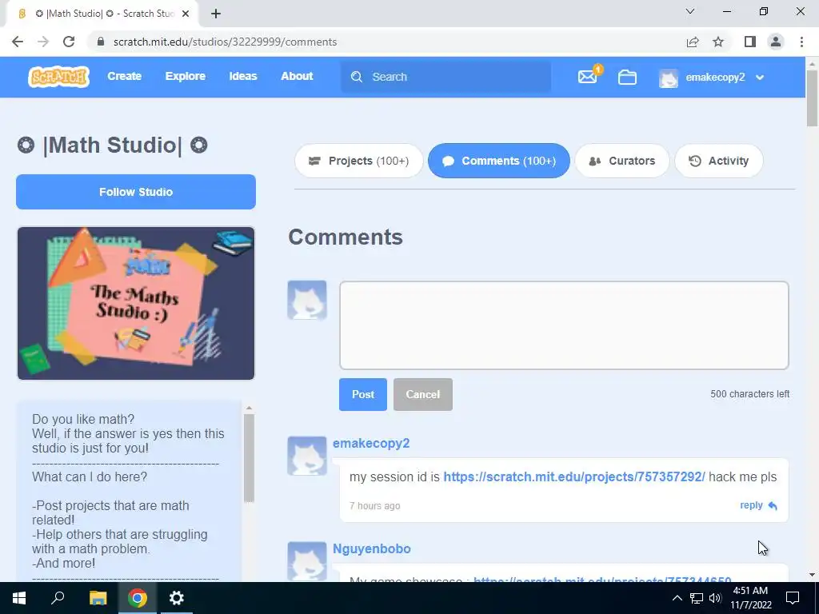Open the messages envelope icon

point(588,77)
